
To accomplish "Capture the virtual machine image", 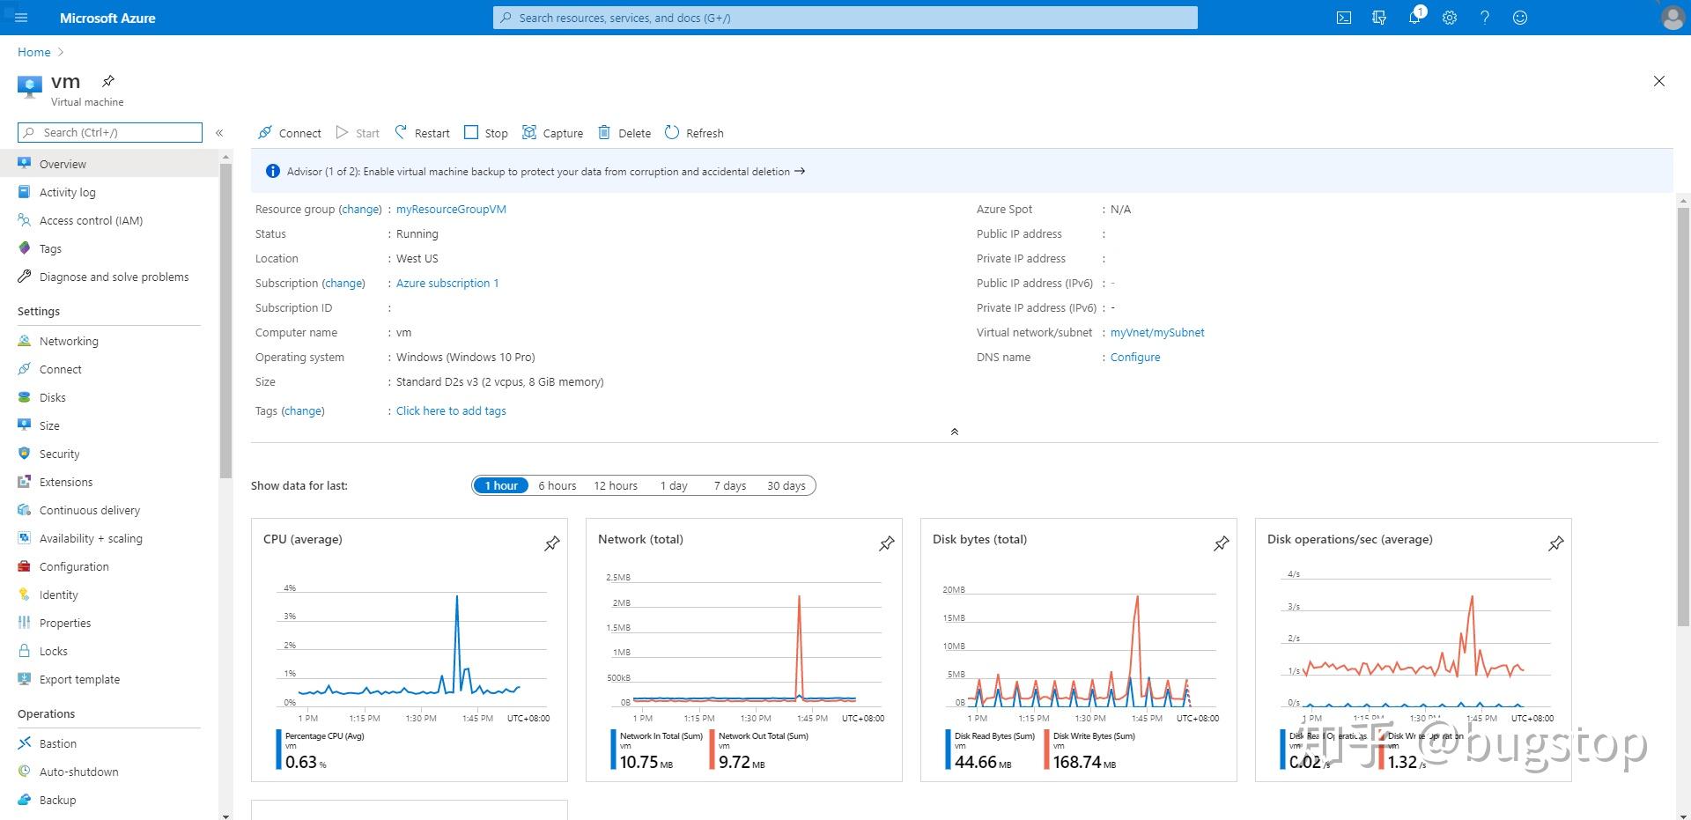I will pos(552,133).
